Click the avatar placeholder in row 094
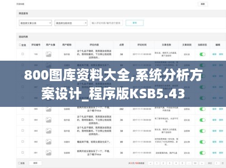Image resolution: width=226 pixels, height=168 pixels. pos(48,120)
